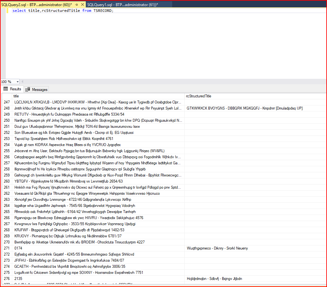Select the title column header
Viewport: 327px width, 287px height.
point(96,96)
